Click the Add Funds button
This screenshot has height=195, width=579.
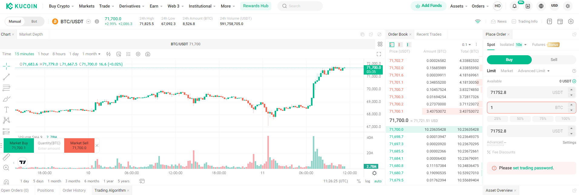click(x=428, y=6)
